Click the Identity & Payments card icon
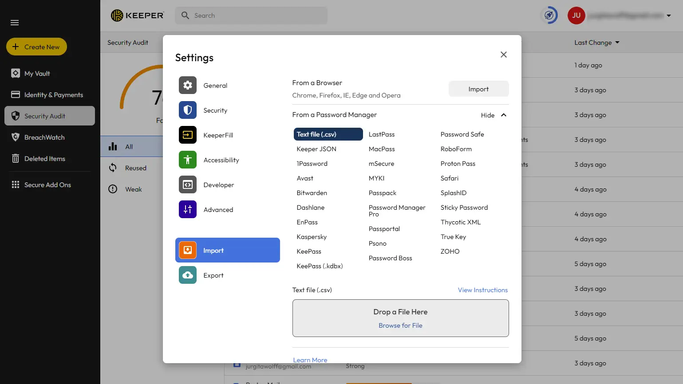The image size is (683, 384). [x=16, y=95]
